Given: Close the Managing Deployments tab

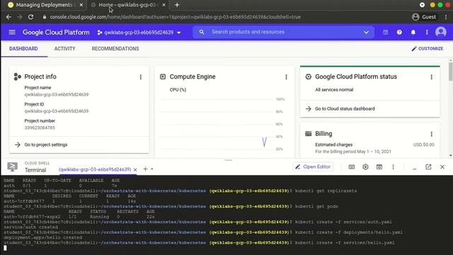Looking at the screenshot, I should point(81,5).
